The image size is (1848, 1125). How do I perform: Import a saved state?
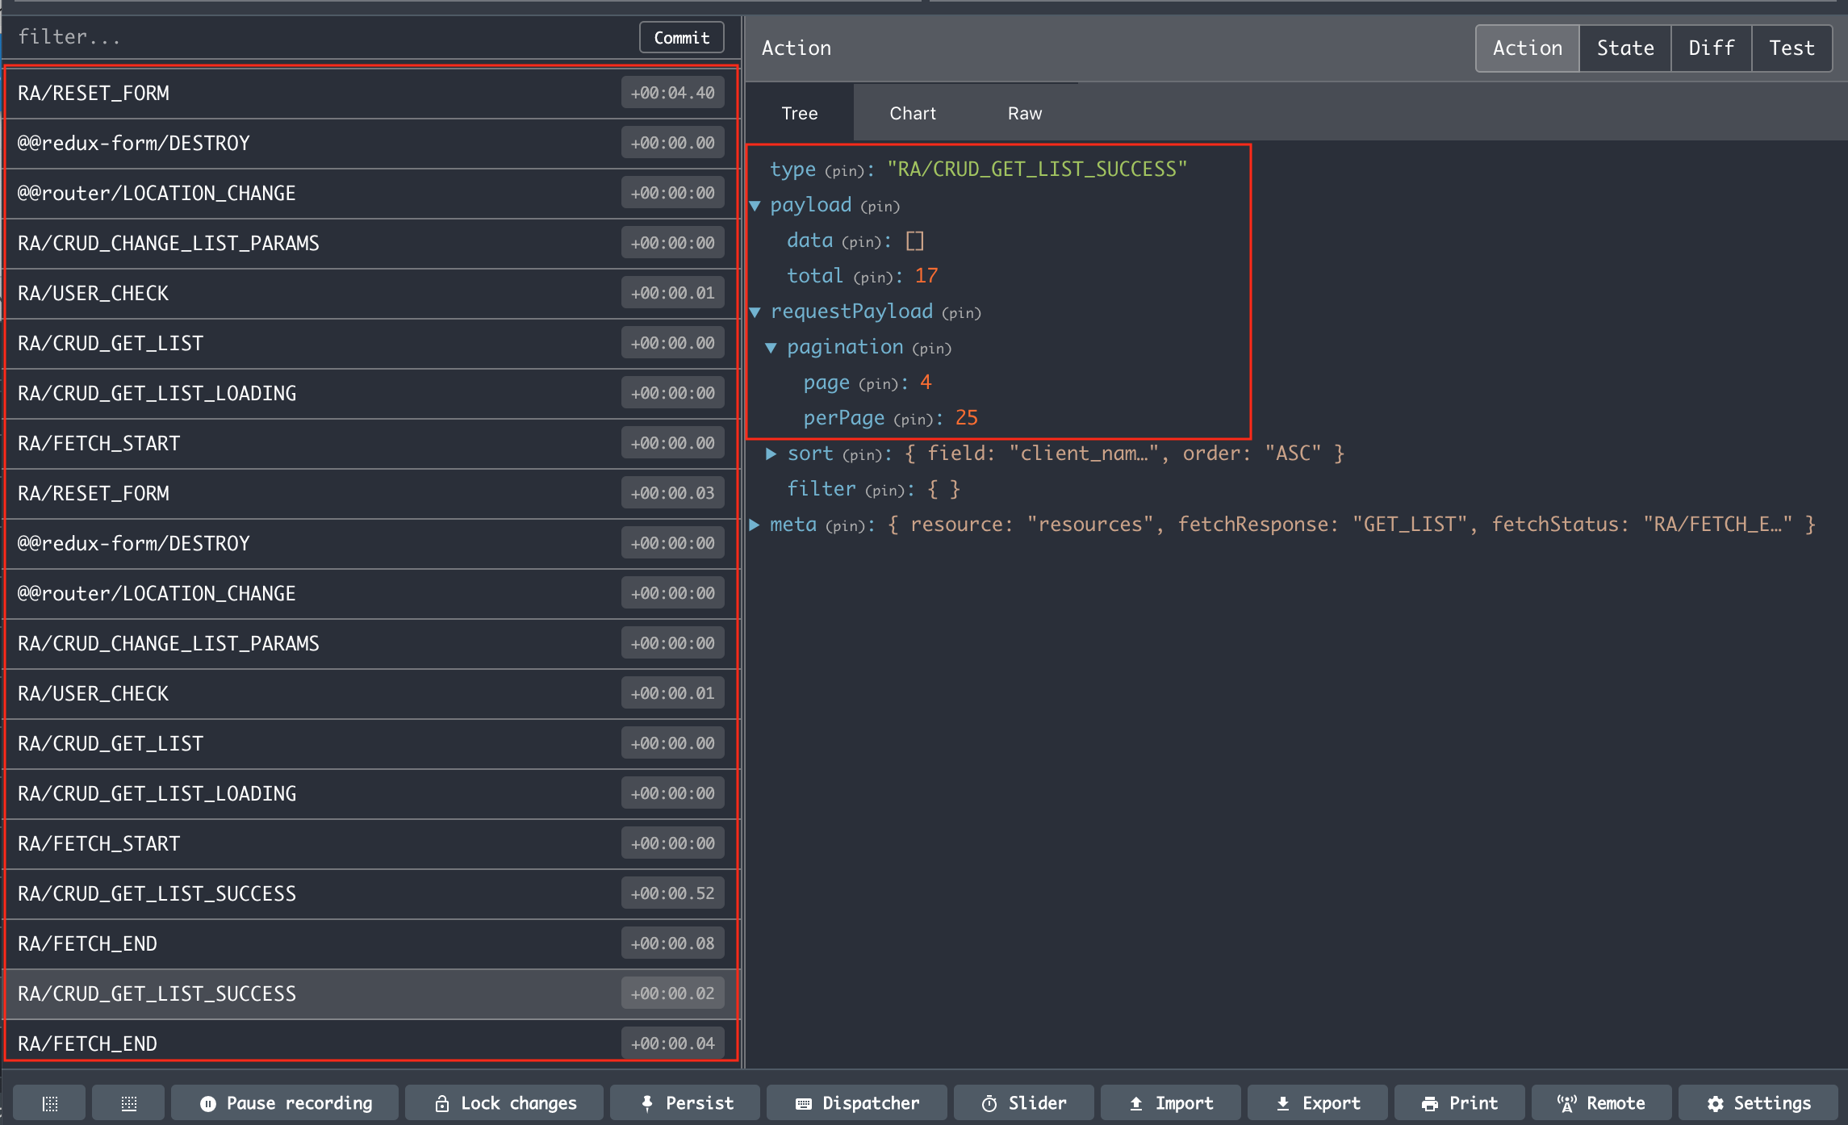tap(1170, 1102)
